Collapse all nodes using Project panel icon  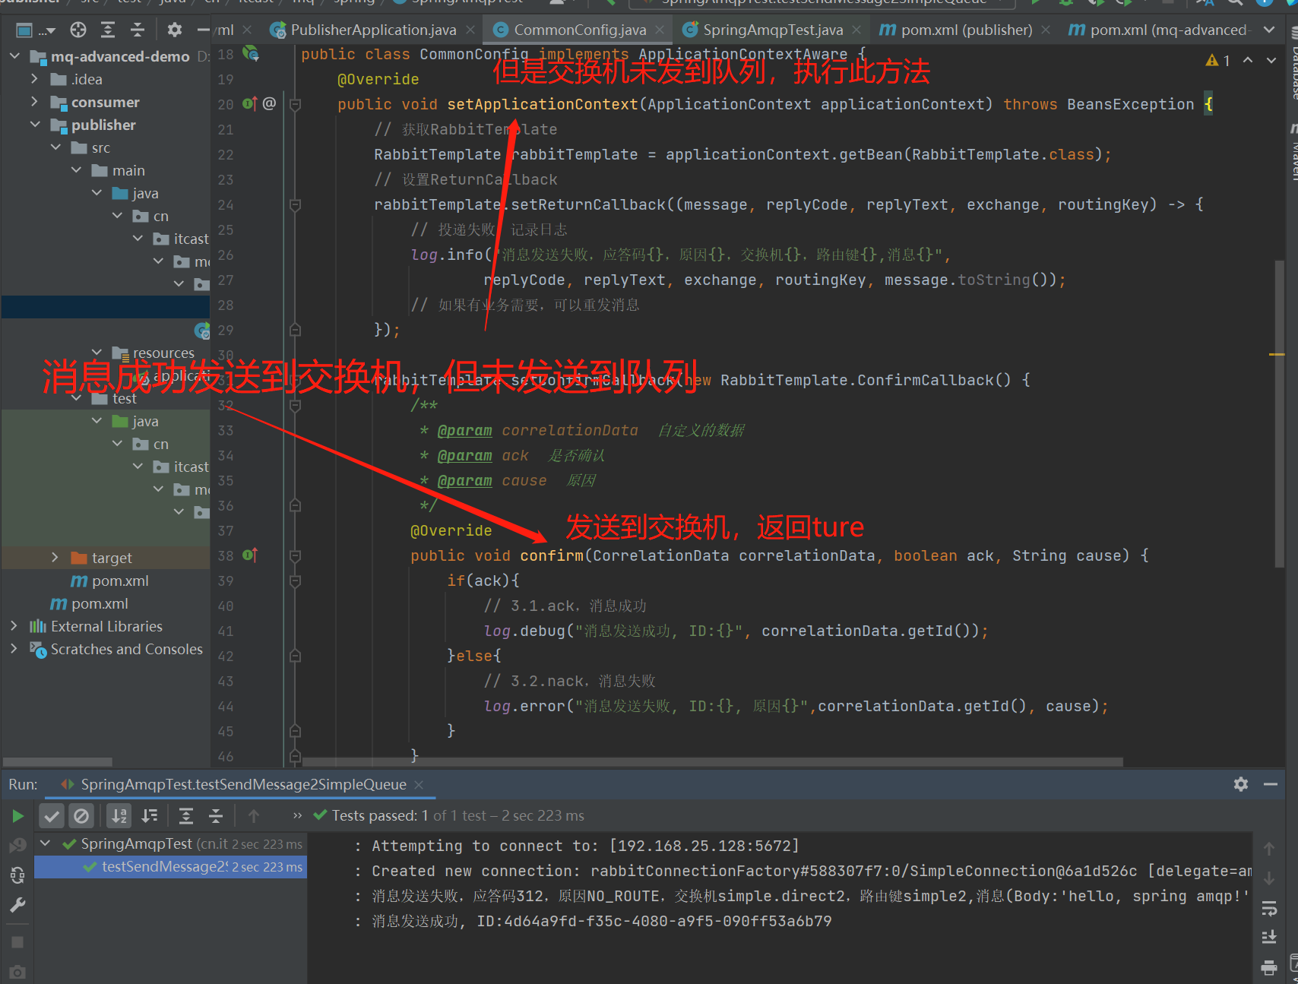click(138, 29)
